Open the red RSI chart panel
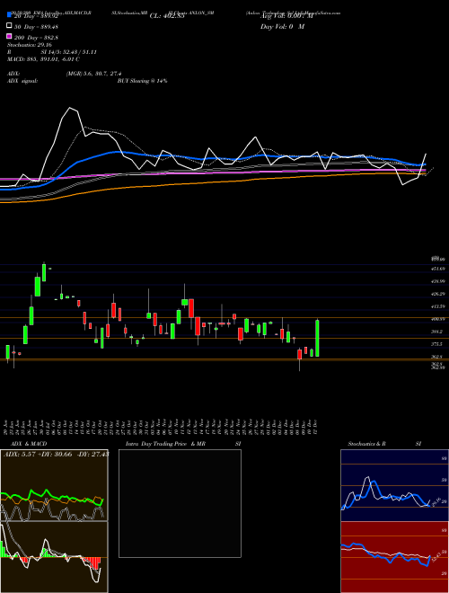449x593 pixels. point(394,557)
